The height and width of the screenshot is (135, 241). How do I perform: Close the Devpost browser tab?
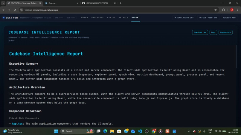[77, 3]
